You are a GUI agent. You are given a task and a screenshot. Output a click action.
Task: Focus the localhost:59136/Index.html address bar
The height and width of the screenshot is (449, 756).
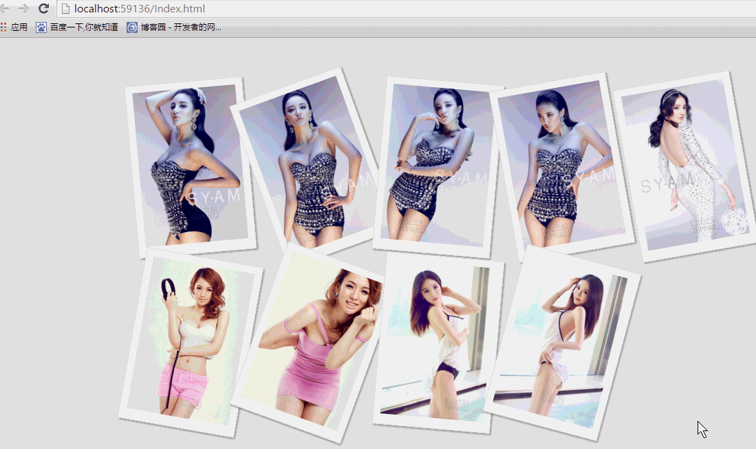275,9
